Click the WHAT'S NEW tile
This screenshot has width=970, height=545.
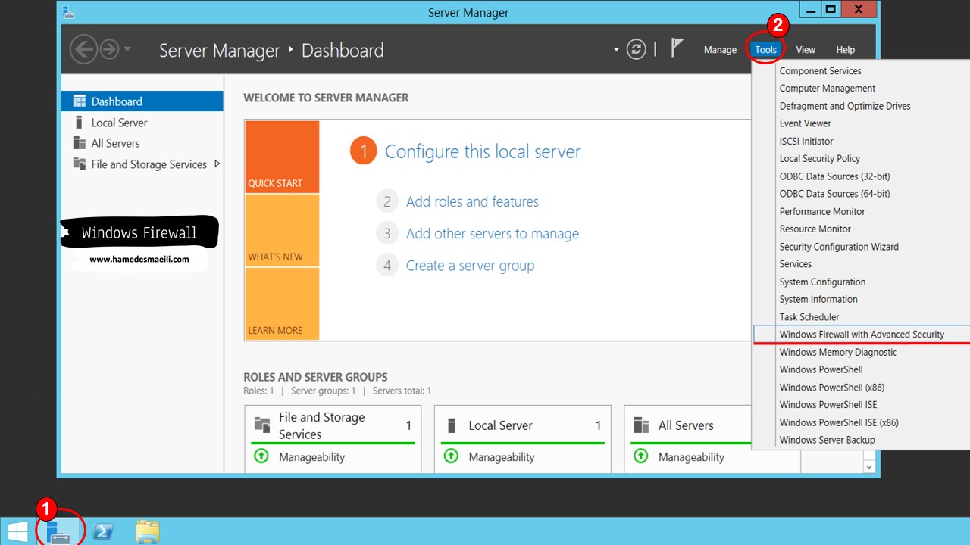(282, 230)
